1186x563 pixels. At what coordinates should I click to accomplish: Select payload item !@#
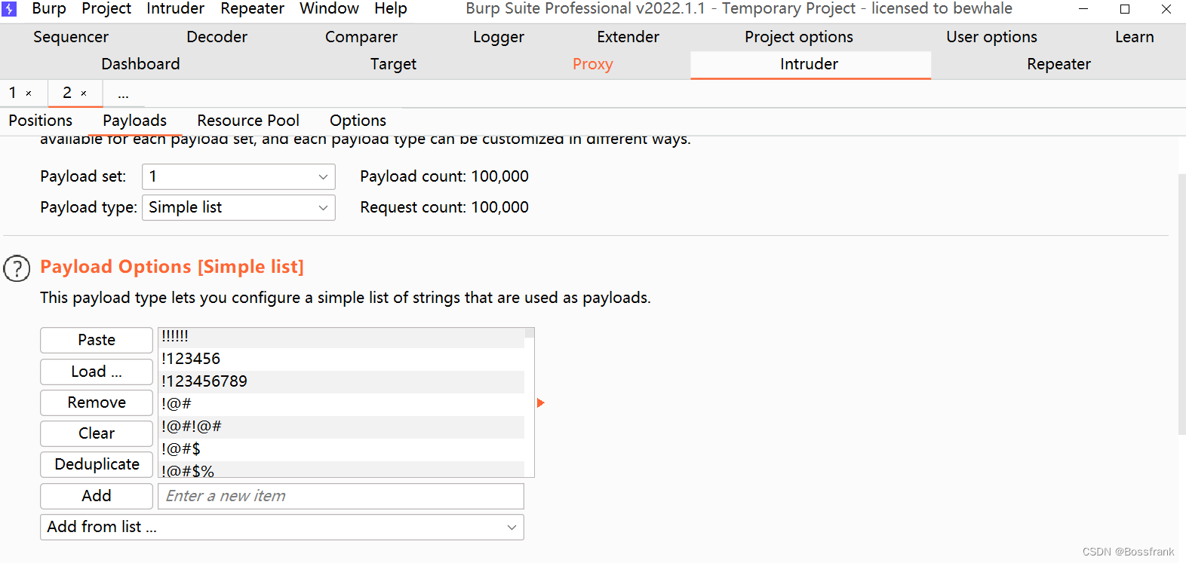[x=341, y=404]
